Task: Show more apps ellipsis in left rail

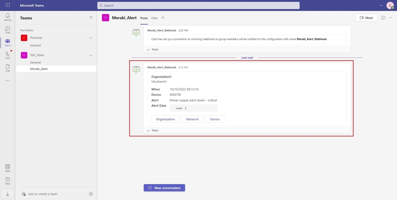Action: click(8, 81)
